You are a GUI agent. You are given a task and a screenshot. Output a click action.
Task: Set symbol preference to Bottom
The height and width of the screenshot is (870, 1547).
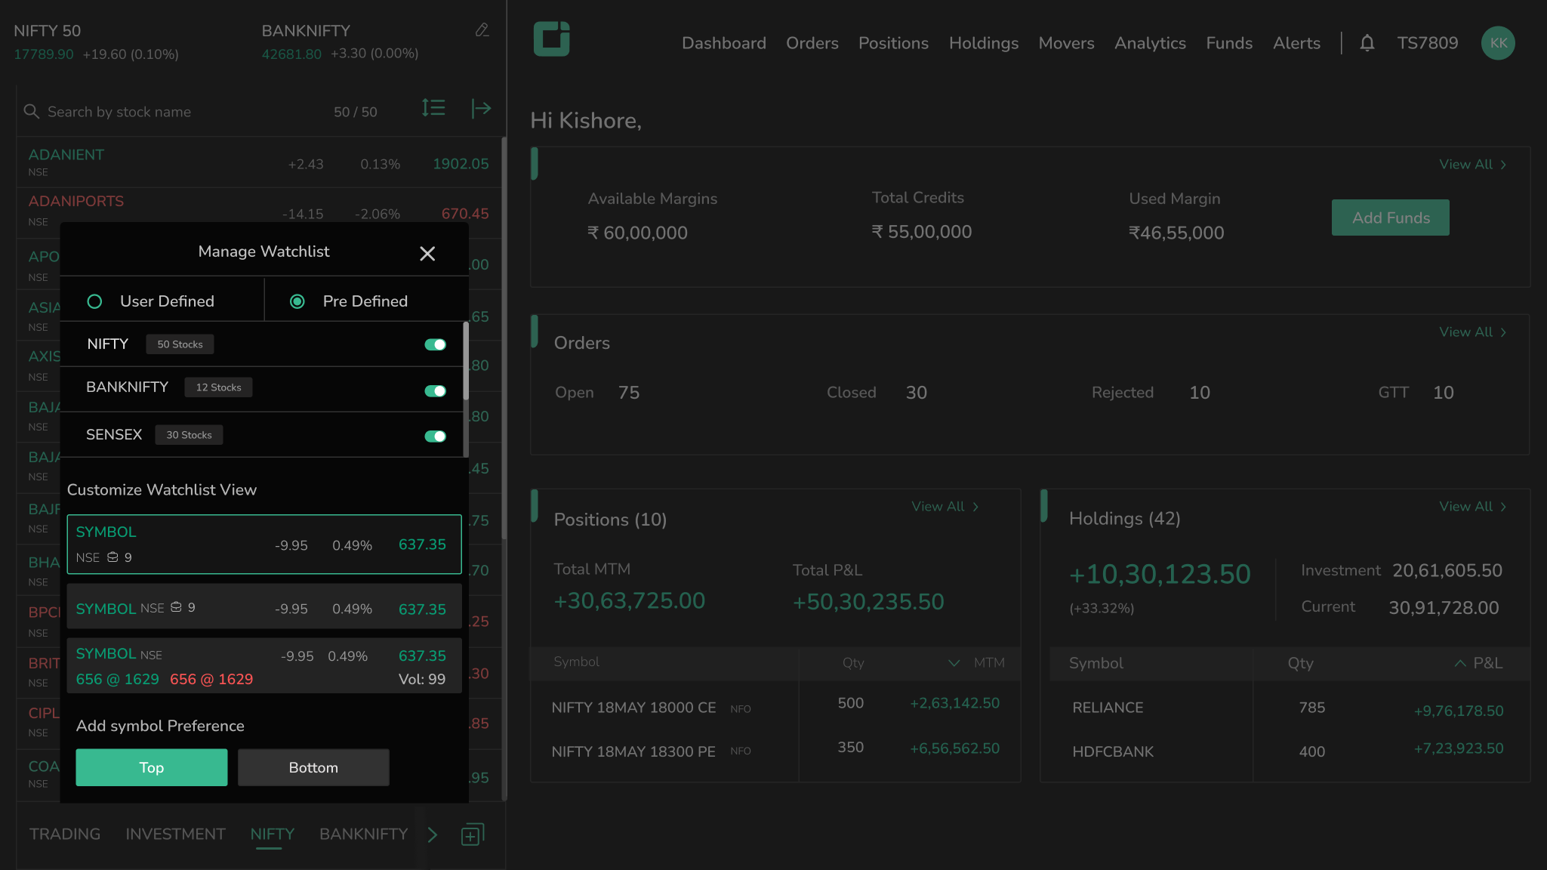pos(313,767)
